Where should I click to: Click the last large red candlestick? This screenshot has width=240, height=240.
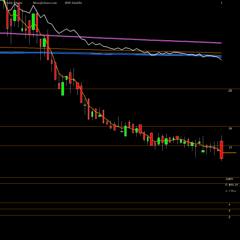click(x=222, y=150)
